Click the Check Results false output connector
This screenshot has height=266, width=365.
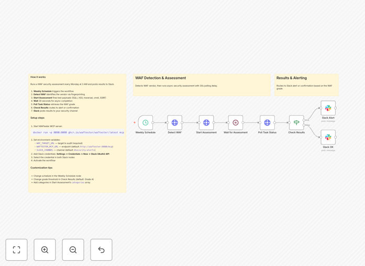coord(304,125)
